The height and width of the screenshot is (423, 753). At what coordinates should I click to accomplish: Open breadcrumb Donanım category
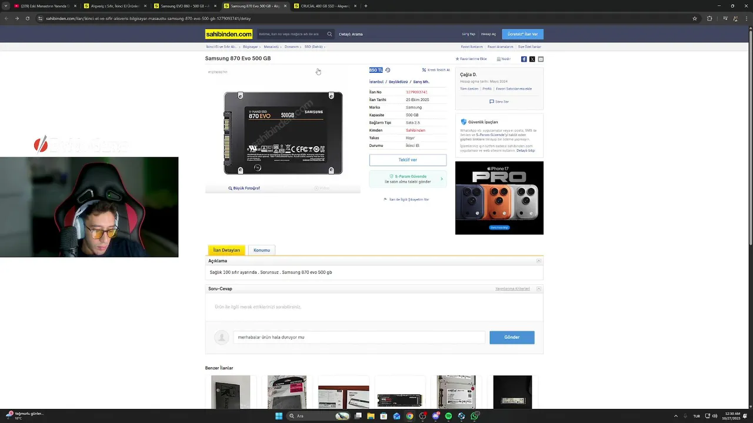click(292, 46)
